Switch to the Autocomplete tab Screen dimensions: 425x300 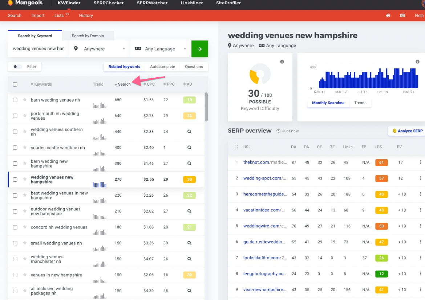tap(162, 67)
